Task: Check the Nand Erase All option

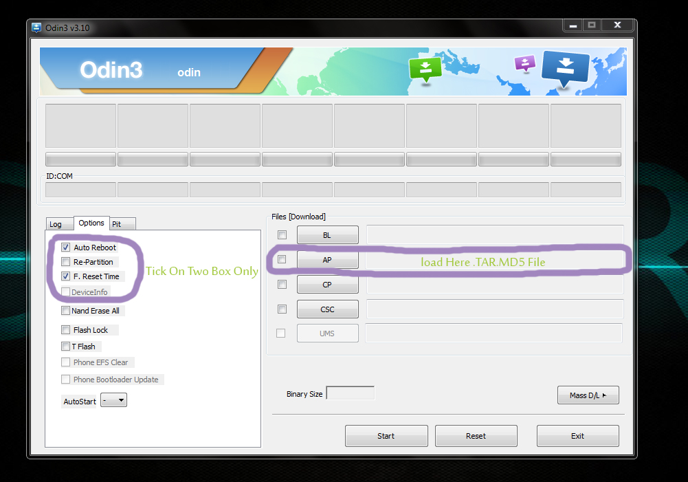Action: (x=66, y=310)
